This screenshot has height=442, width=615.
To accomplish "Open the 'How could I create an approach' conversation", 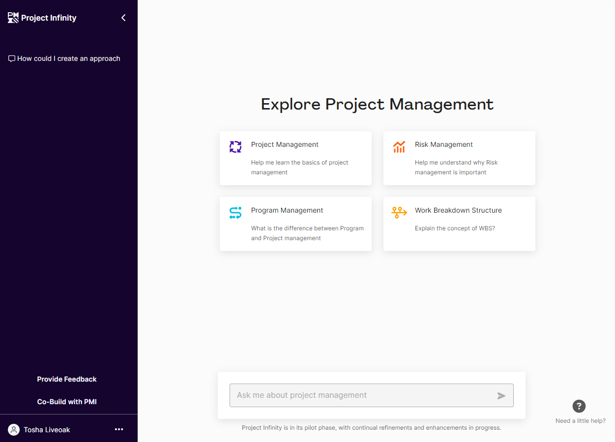I will (64, 58).
